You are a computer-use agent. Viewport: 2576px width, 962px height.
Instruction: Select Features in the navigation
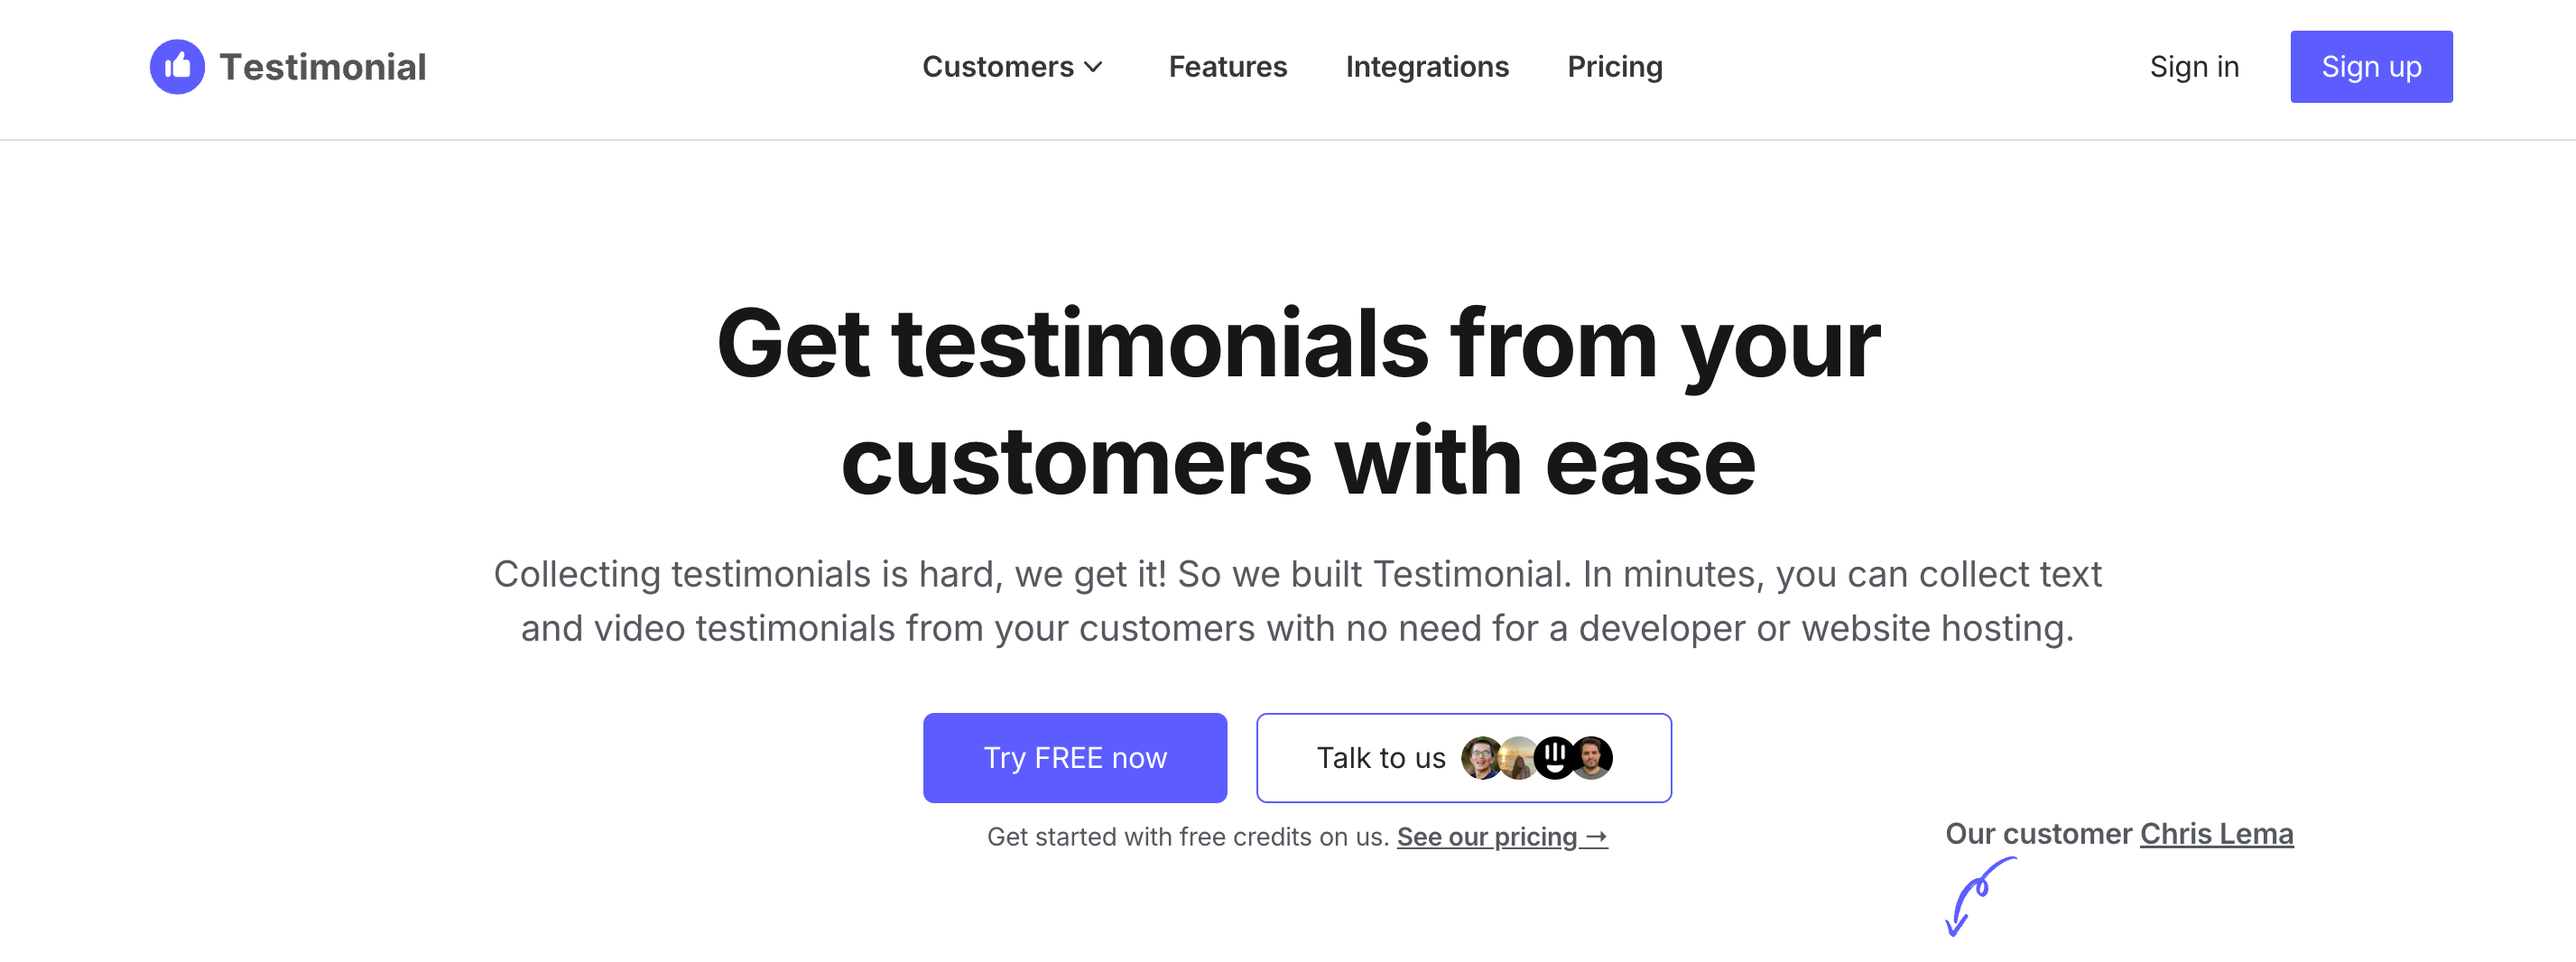click(1227, 67)
